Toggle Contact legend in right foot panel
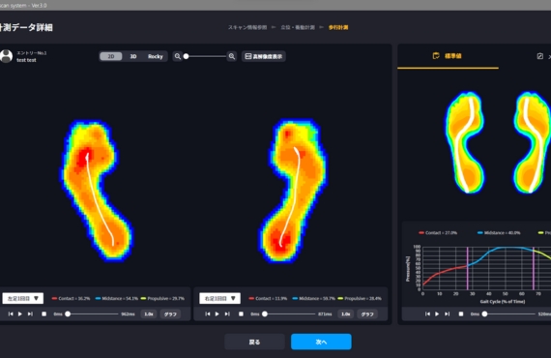551x358 pixels. click(x=268, y=298)
